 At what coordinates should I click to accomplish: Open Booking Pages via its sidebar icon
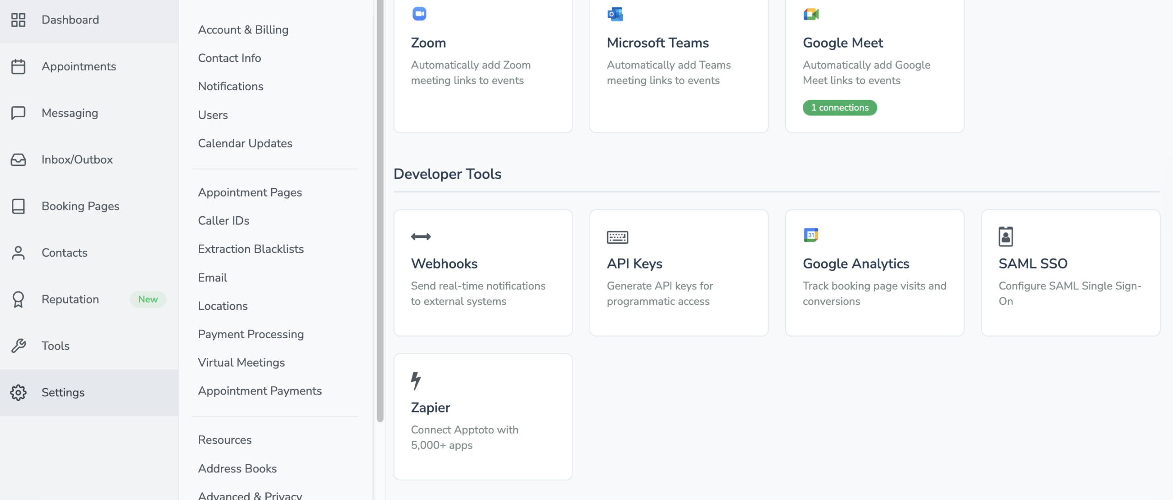click(x=18, y=206)
